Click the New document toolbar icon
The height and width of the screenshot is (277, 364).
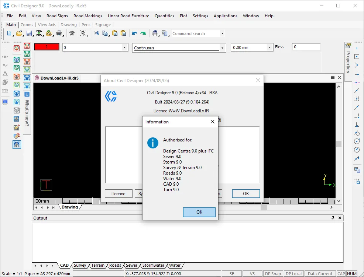tap(9, 34)
